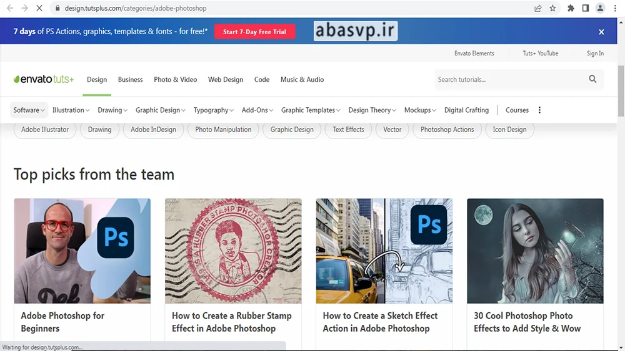The image size is (625, 351).
Task: Select the Web Design nav tab
Action: tap(226, 80)
